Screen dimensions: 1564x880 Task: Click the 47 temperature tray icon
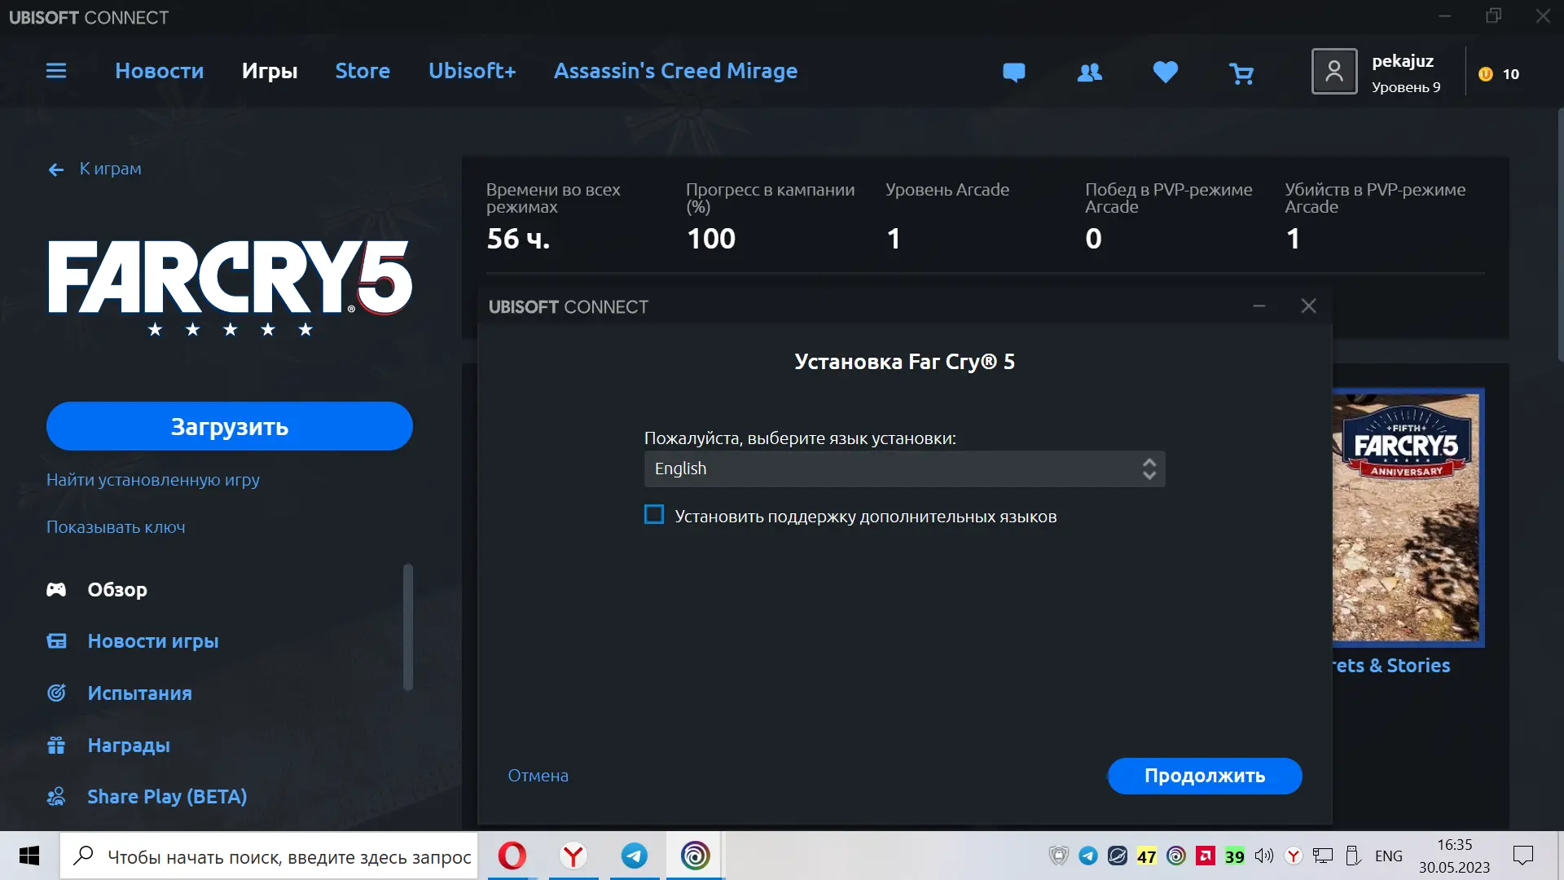tap(1147, 856)
